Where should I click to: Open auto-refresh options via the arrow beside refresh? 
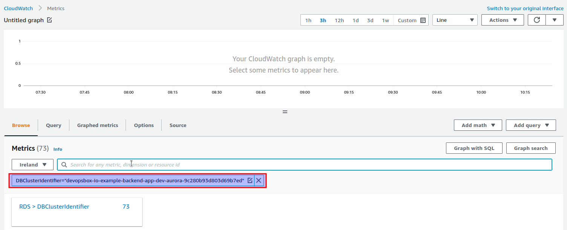(554, 20)
